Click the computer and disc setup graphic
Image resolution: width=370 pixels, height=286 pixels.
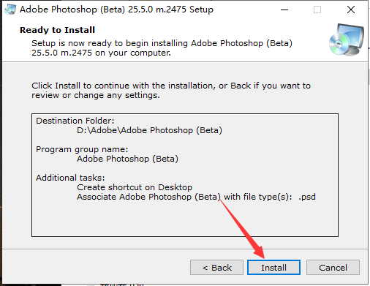(x=346, y=39)
